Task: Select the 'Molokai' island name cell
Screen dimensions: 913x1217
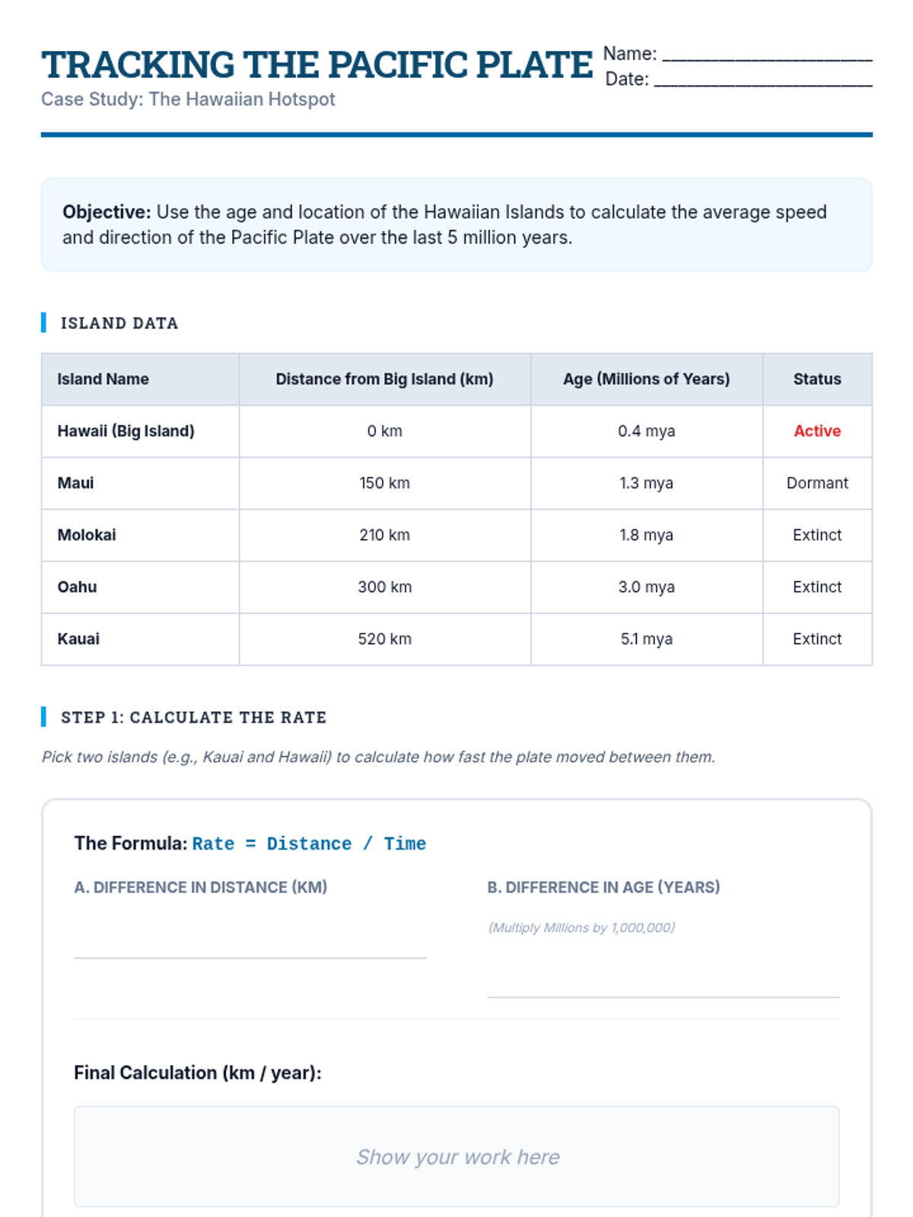Action: point(87,535)
